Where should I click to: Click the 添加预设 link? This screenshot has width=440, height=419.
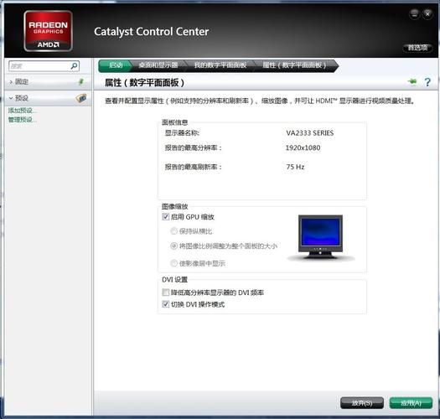coord(22,111)
